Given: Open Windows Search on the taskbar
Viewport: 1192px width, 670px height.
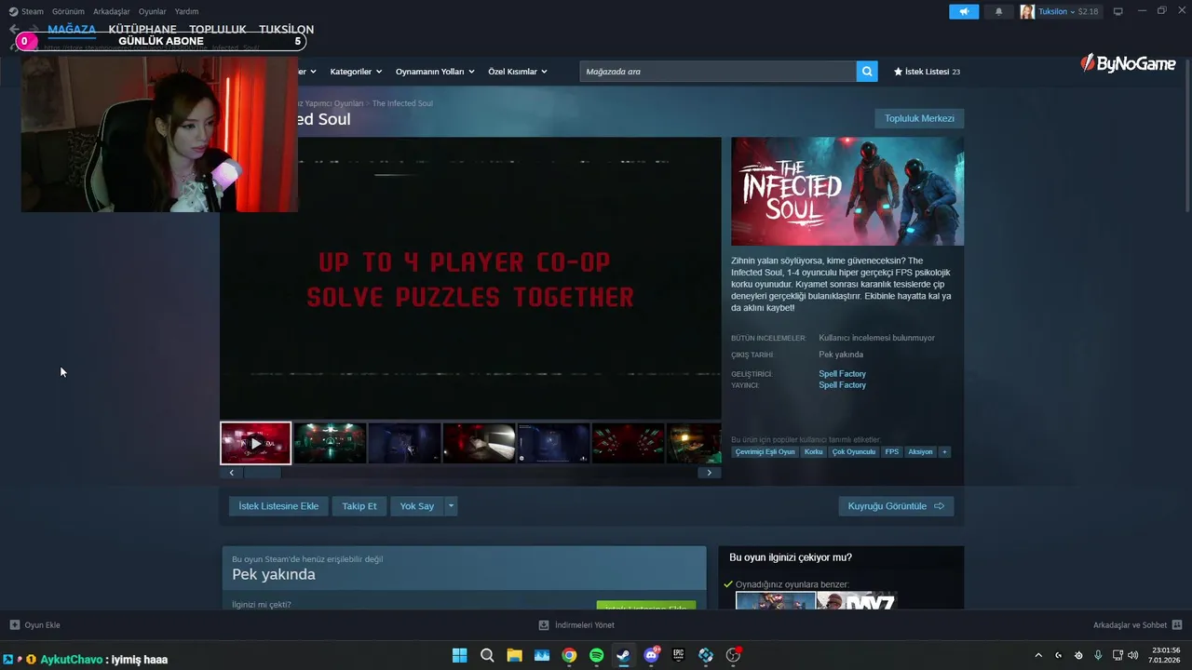Looking at the screenshot, I should coord(487,655).
